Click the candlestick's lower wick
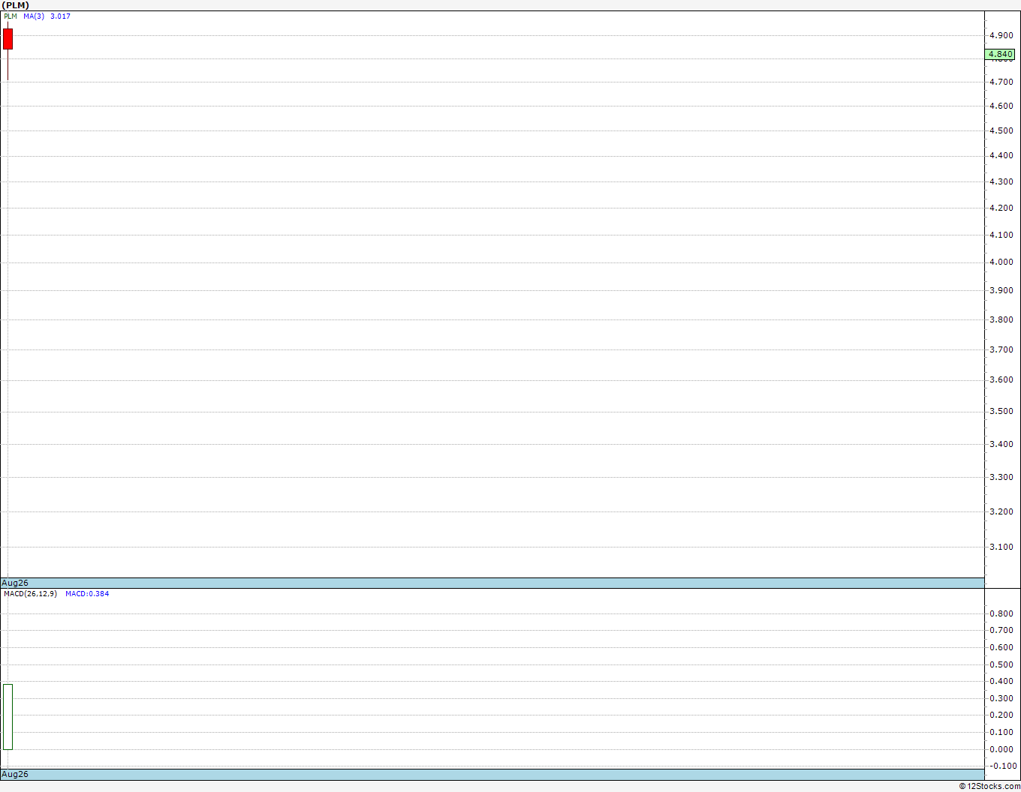 click(x=8, y=65)
